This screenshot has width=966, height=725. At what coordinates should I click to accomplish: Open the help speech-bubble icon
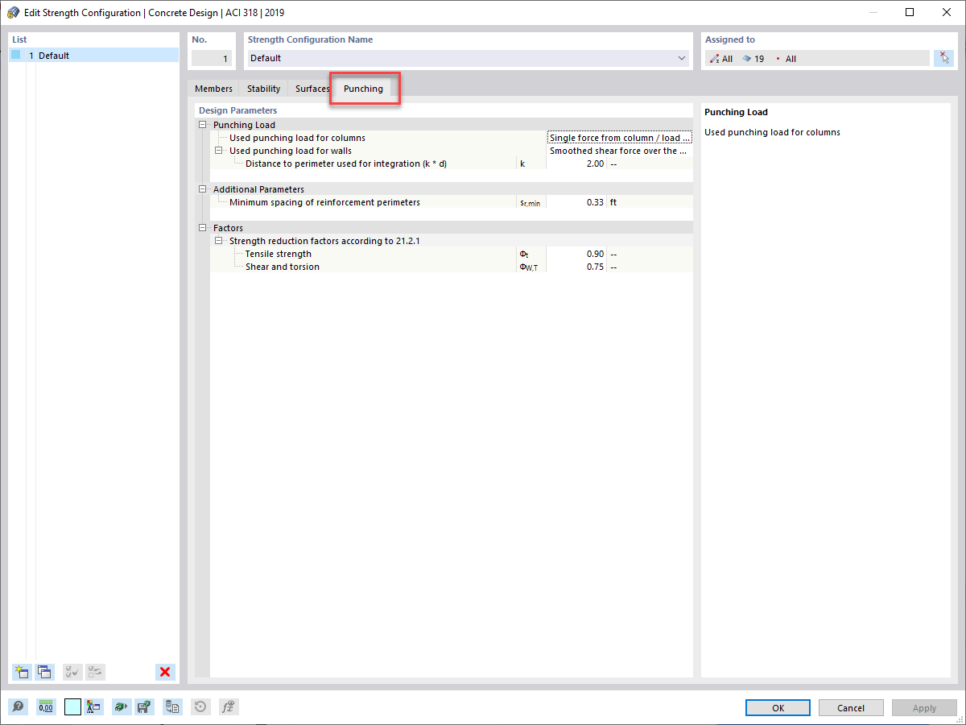(18, 707)
